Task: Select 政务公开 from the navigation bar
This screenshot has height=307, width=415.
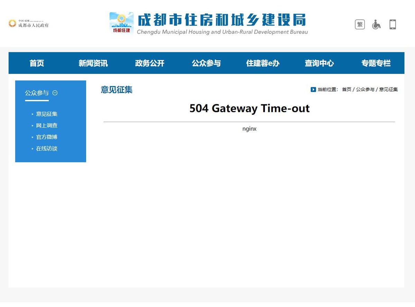Action: tap(149, 63)
